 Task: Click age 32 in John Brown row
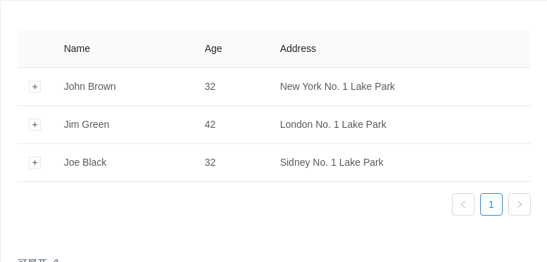point(210,86)
